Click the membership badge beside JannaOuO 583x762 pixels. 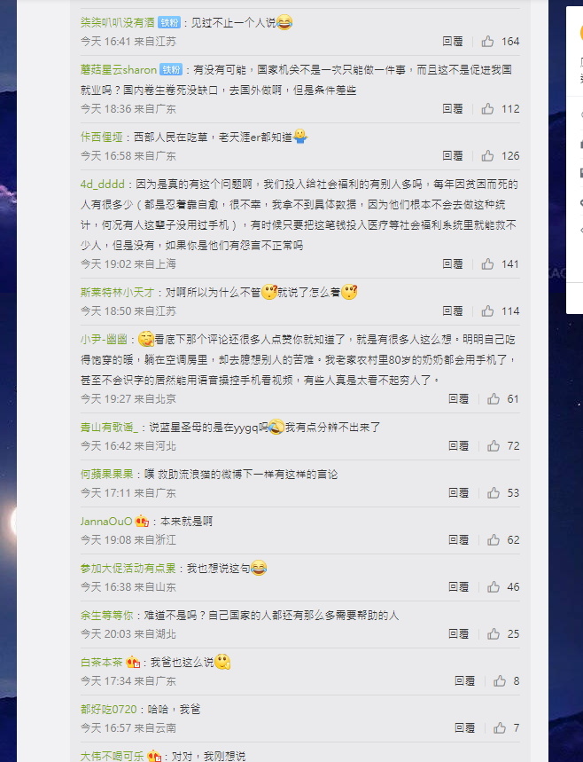click(142, 522)
